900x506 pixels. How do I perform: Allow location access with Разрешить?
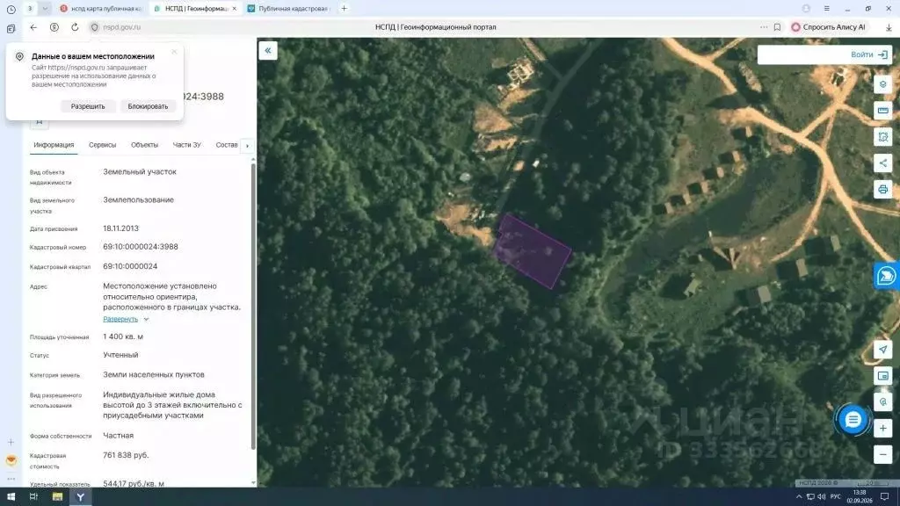88,106
